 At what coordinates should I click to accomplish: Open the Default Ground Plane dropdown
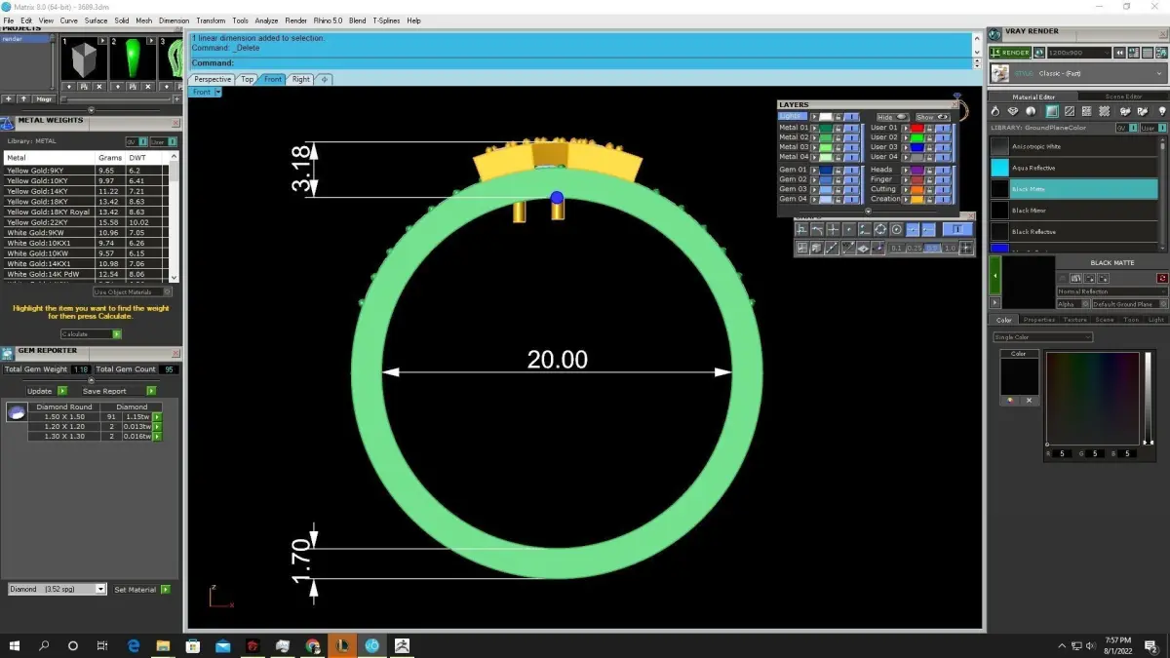1130,304
